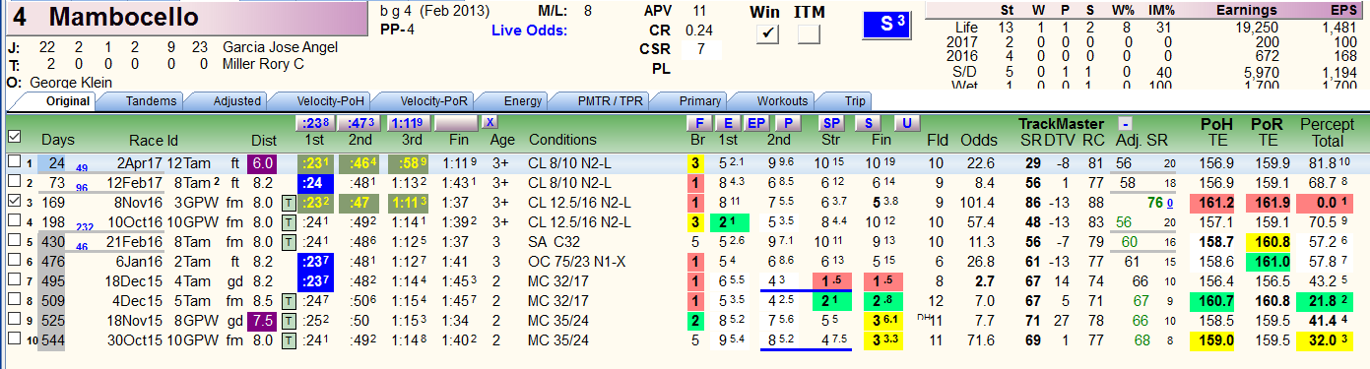This screenshot has height=369, width=1370.
Task: Check the row 9 checkbox for 18Nov15
Action: click(14, 320)
